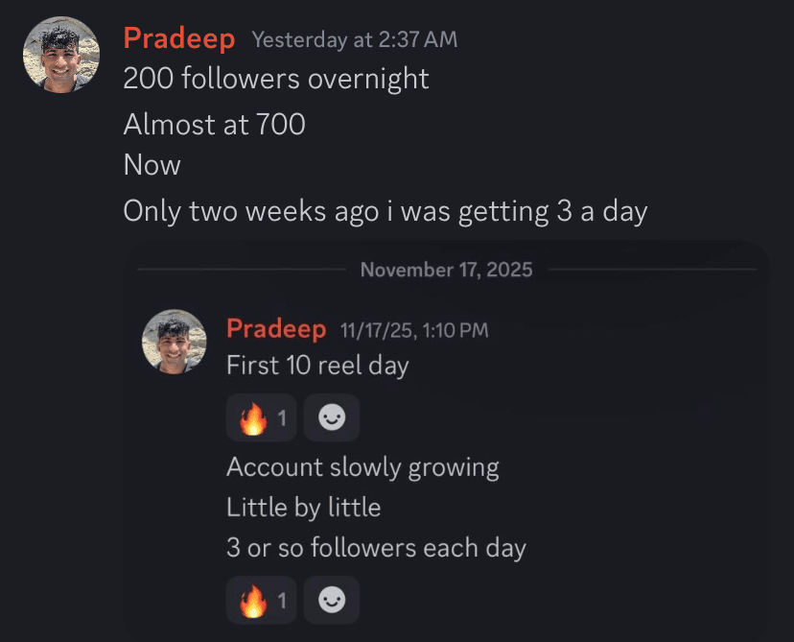
Task: Click the "First 10 reel day" message text
Action: pos(317,366)
